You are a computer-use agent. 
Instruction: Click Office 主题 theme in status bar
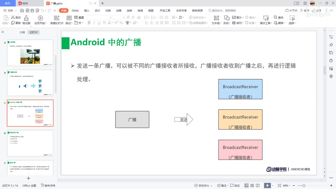pos(29,186)
